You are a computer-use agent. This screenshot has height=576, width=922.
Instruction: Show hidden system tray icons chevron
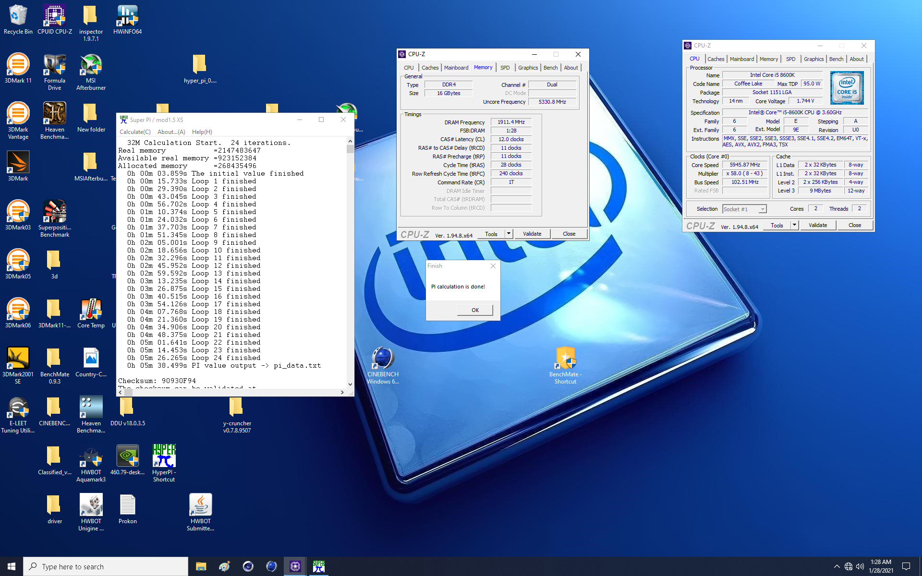pos(837,566)
